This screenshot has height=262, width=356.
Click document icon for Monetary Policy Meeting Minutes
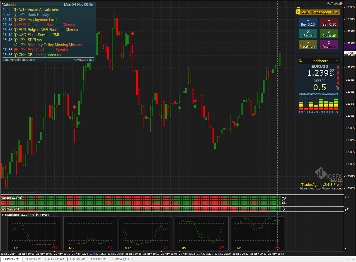(16, 45)
